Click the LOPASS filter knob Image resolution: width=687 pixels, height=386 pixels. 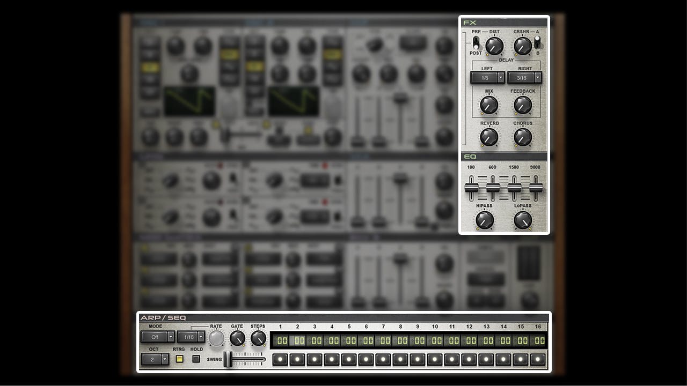coord(523,220)
